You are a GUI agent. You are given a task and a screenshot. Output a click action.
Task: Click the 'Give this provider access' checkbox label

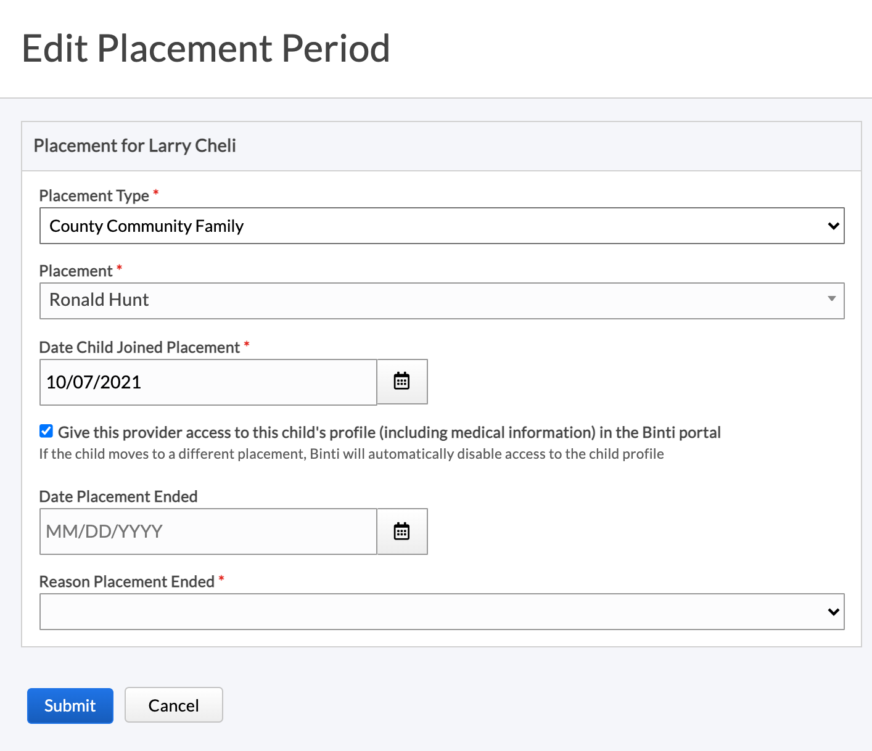click(389, 433)
